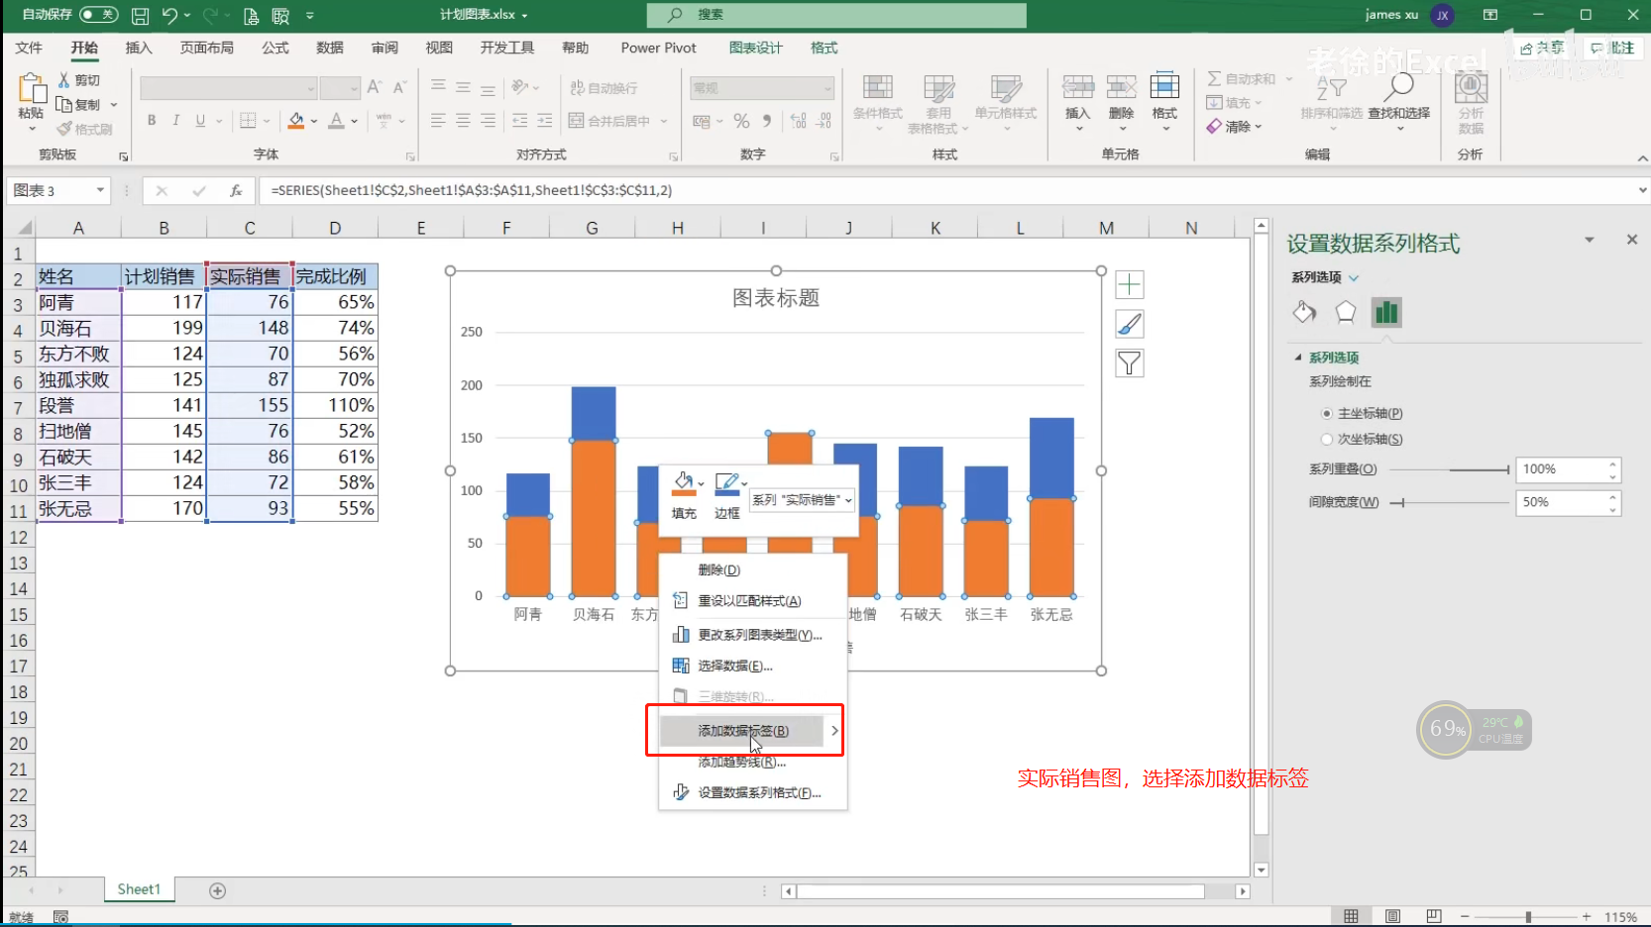Open the Fill & Line bucket tab in the pane
The image size is (1651, 927).
point(1304,312)
